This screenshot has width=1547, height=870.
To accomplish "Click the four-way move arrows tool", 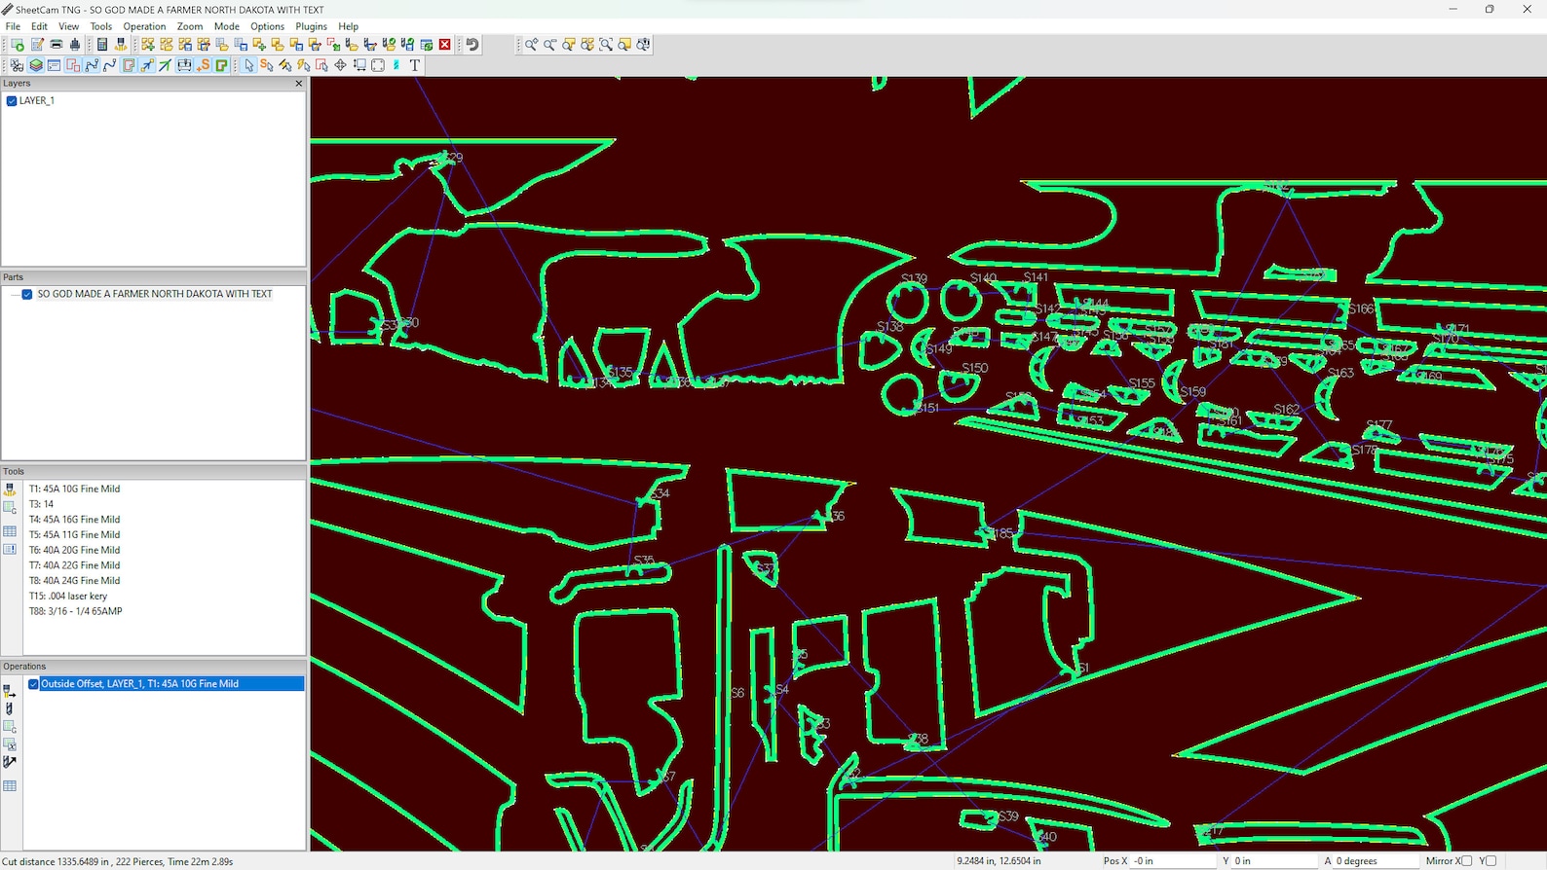I will [340, 65].
